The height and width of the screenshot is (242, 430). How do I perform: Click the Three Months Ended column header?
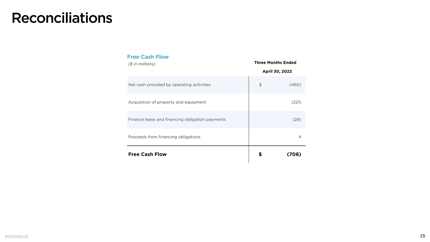(x=275, y=63)
